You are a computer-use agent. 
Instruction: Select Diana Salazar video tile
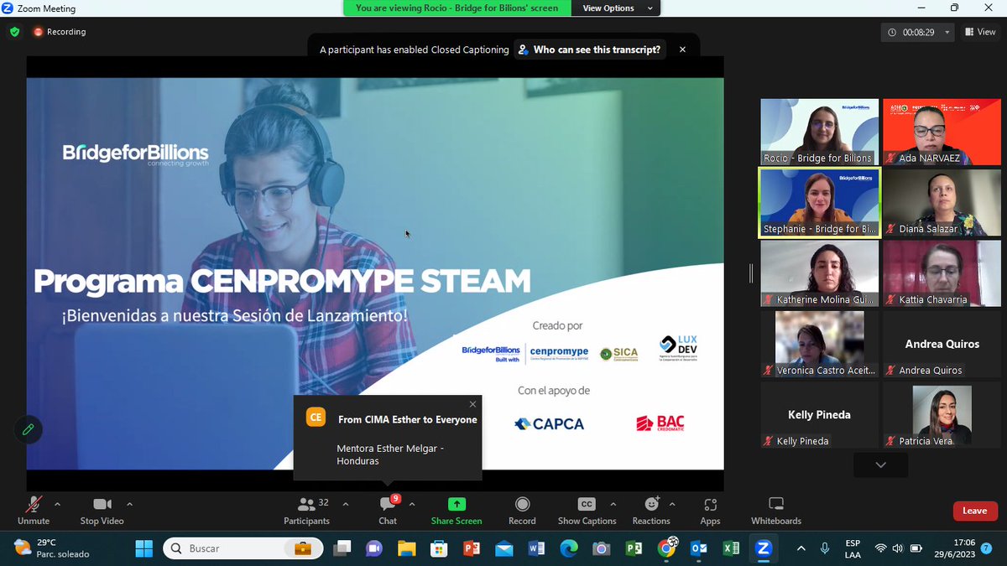(942, 203)
